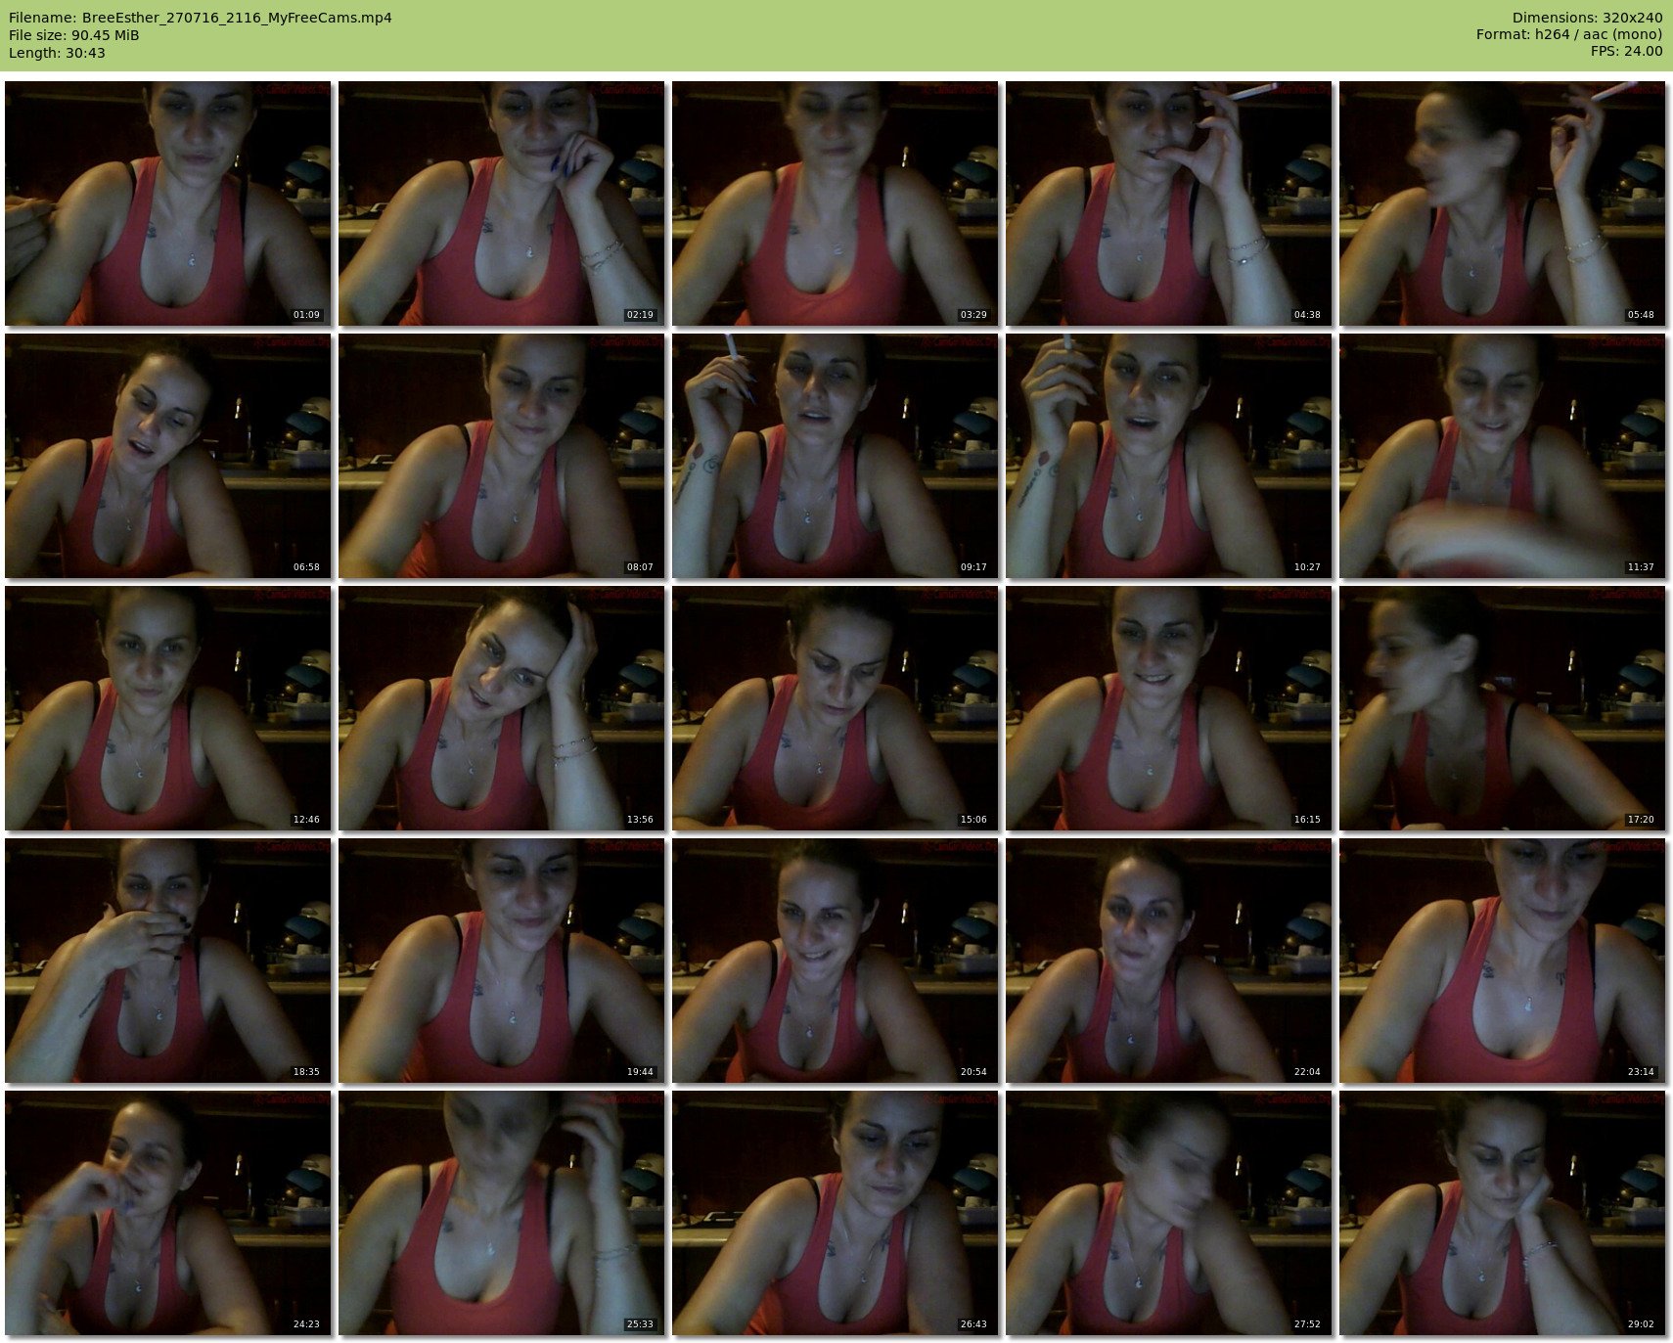Click the thumbnail labeled 22:04
This screenshot has width=1673, height=1343.
click(1169, 961)
